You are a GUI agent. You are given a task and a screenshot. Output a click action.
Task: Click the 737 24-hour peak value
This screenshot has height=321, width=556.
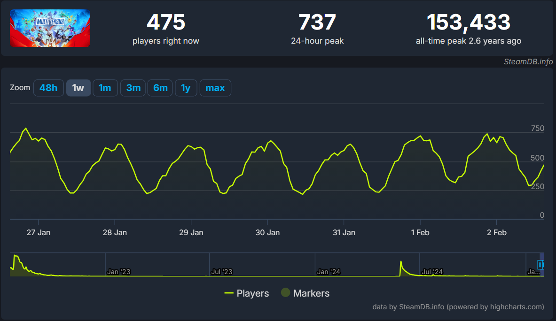pyautogui.click(x=317, y=22)
